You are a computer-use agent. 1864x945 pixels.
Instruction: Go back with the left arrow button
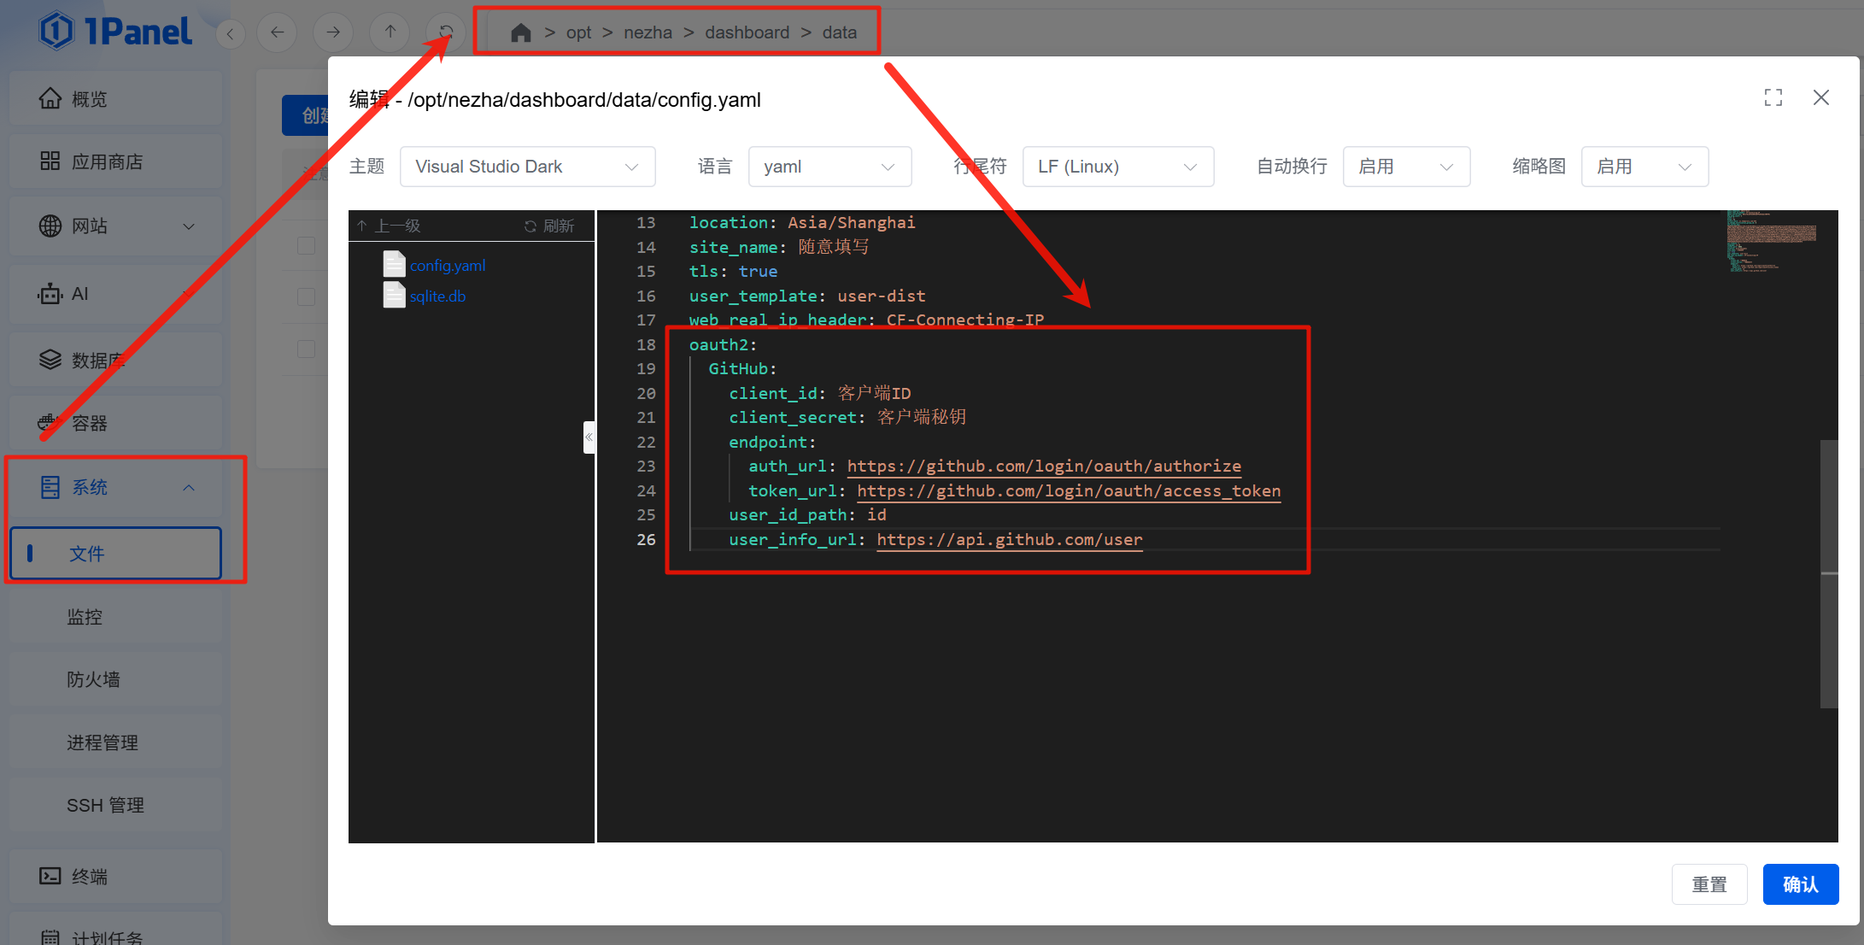(x=277, y=32)
